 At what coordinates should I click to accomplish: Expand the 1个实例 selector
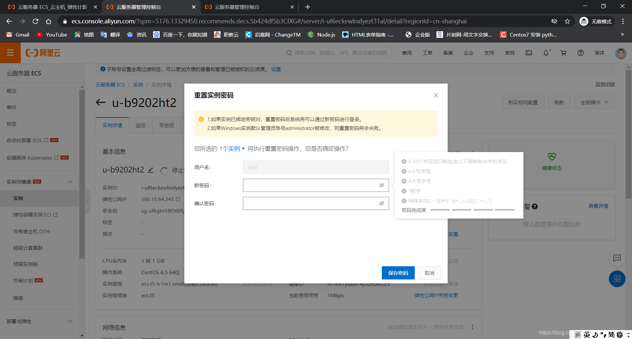click(x=231, y=148)
